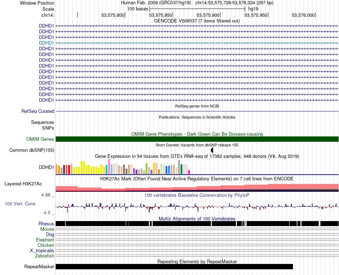Screen dimensions: 339x275
Task: Click the Human Feb. 2009 (GRCh37/hg19) assembly text
Action: [x=156, y=3]
